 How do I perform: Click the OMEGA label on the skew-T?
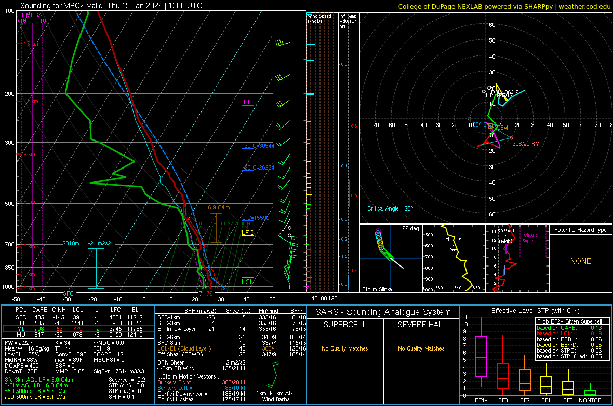pyautogui.click(x=32, y=15)
